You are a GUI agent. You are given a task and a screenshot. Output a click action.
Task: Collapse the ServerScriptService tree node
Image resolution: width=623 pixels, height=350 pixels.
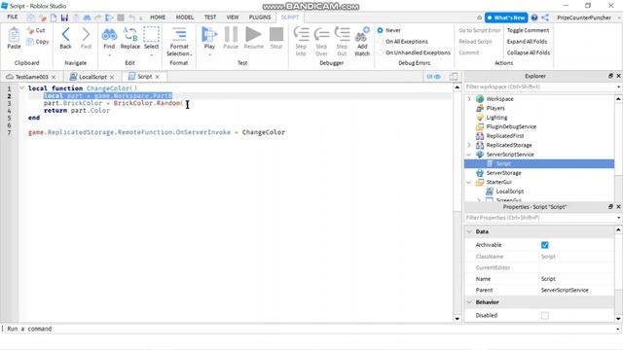tap(469, 155)
